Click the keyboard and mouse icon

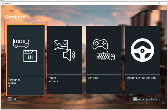pyautogui.click(x=106, y=56)
